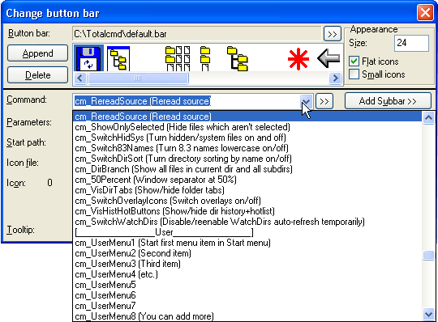Click dropdown list scroll up arrow

coord(428,118)
